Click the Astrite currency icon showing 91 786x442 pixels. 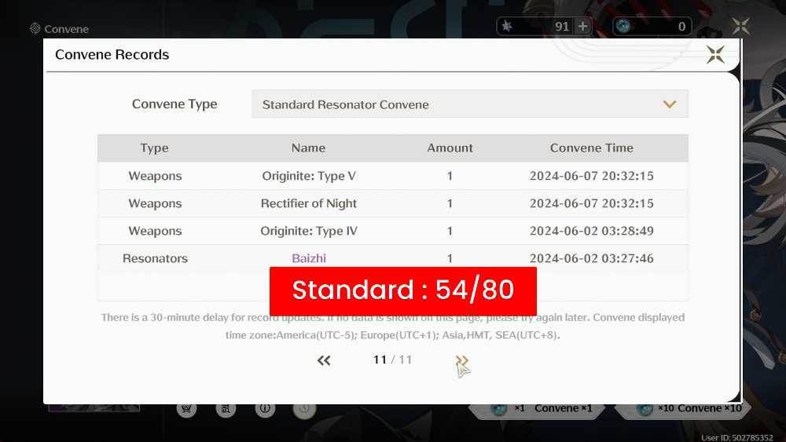507,26
